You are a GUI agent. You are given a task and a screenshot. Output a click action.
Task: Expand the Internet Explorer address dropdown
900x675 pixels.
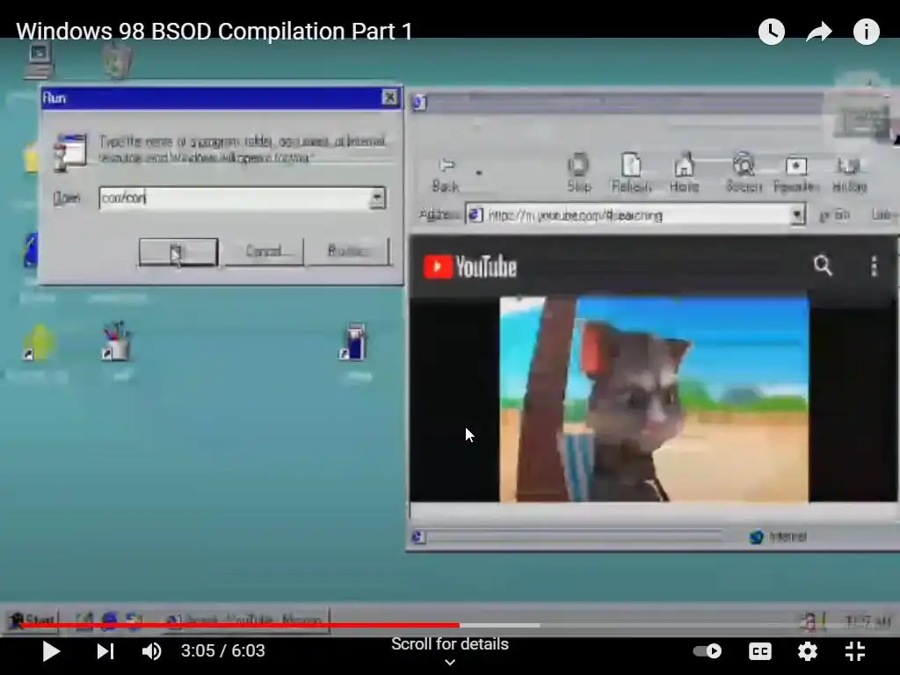[x=797, y=215]
